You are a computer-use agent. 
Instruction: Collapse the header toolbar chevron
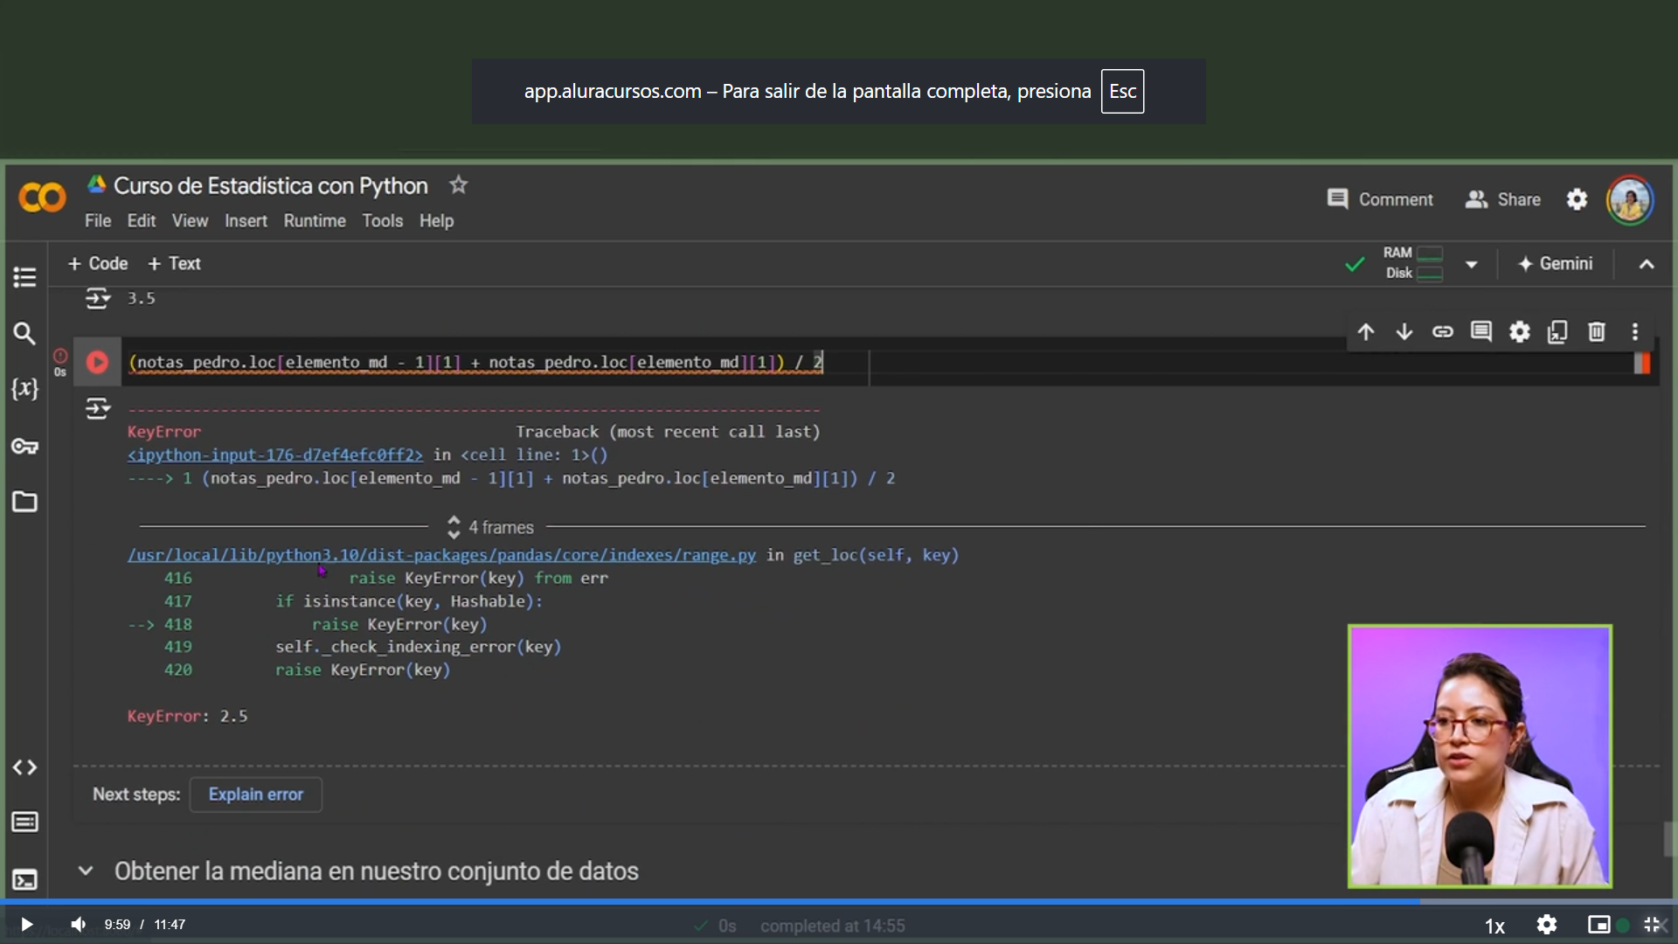pos(1647,264)
